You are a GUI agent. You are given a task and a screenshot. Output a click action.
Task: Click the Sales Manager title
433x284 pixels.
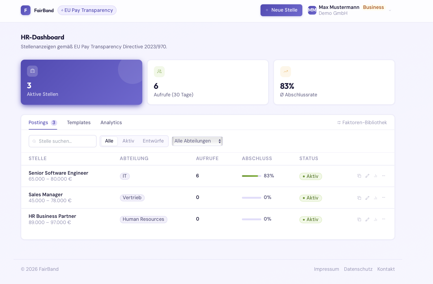tap(46, 195)
